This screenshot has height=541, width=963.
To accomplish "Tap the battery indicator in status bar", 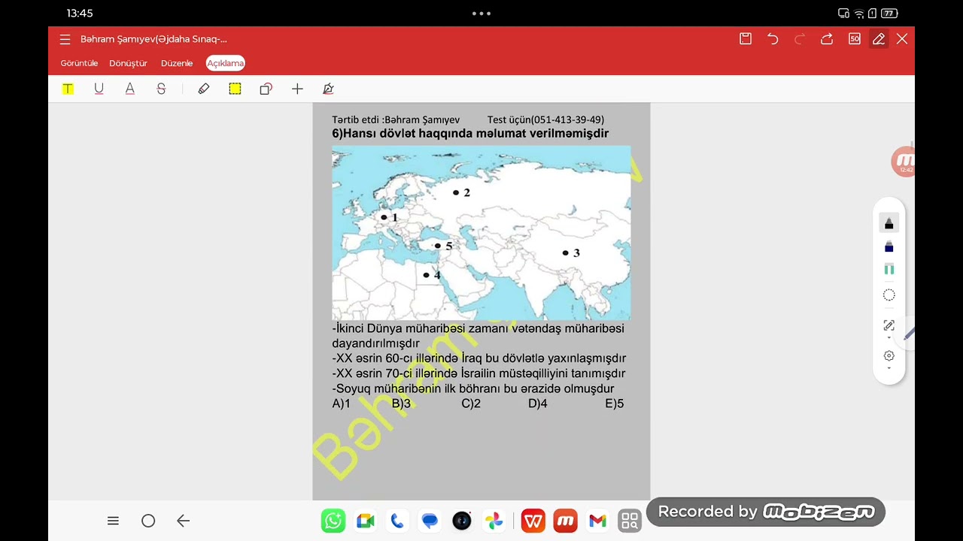I will coord(889,13).
